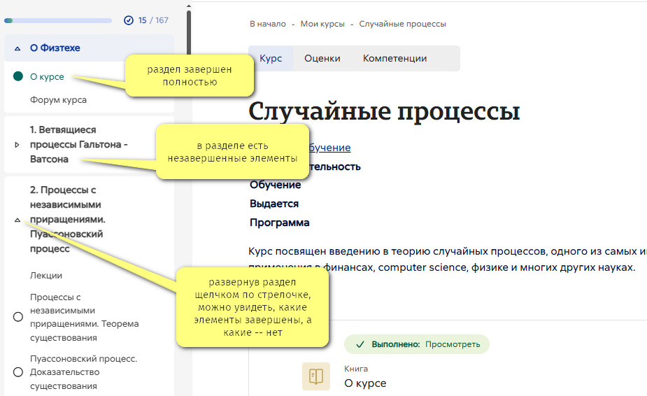Toggle completion circle for Процессы с независимыми приращениями. Теорема существования
Screen dimensions: 647x396
[18, 317]
